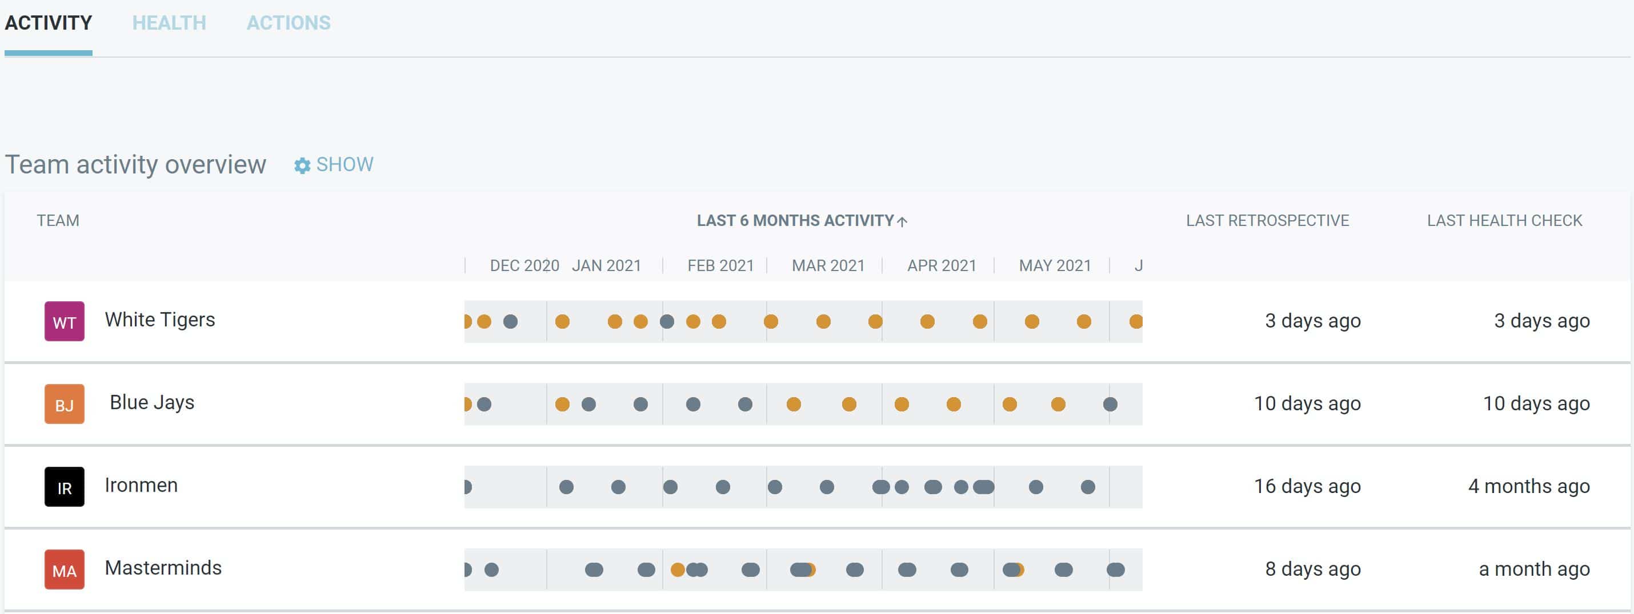Click the Masterminds MA avatar
Screen dimensions: 1634x614
coord(64,569)
